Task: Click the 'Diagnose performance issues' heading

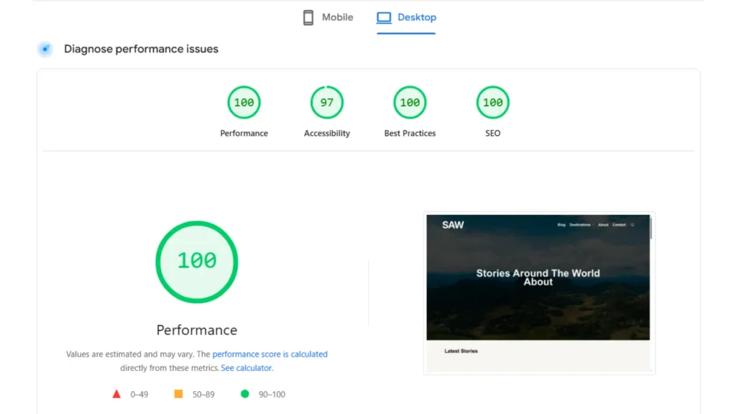Action: click(141, 49)
